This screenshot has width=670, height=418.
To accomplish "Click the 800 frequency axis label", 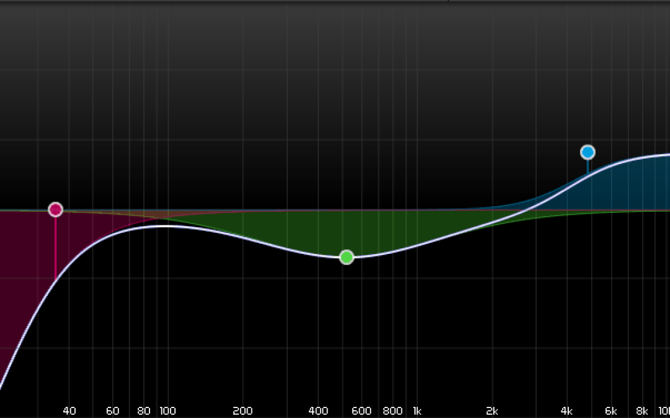I will click(x=393, y=411).
